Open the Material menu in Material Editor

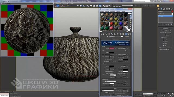[x=107, y=11]
